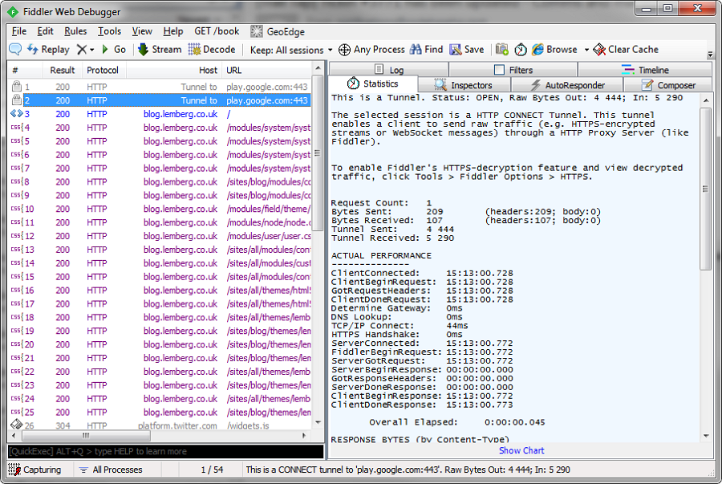Launch the Browse Internet Explorer button
This screenshot has width=722, height=484.
tap(554, 49)
